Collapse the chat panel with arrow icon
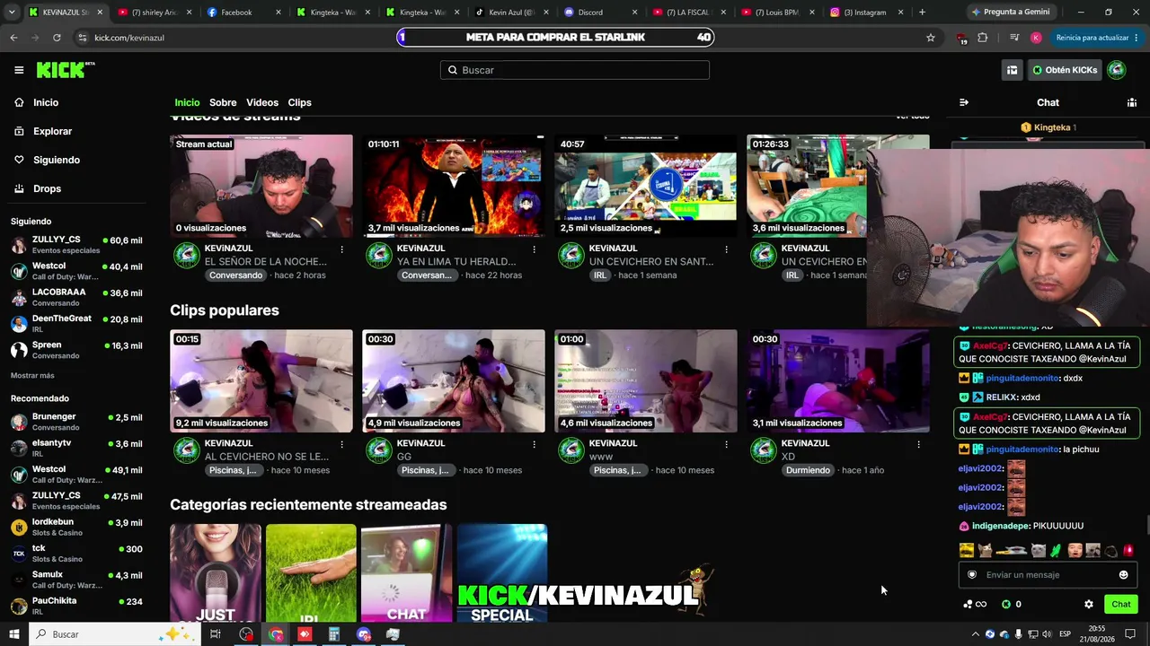 964,102
